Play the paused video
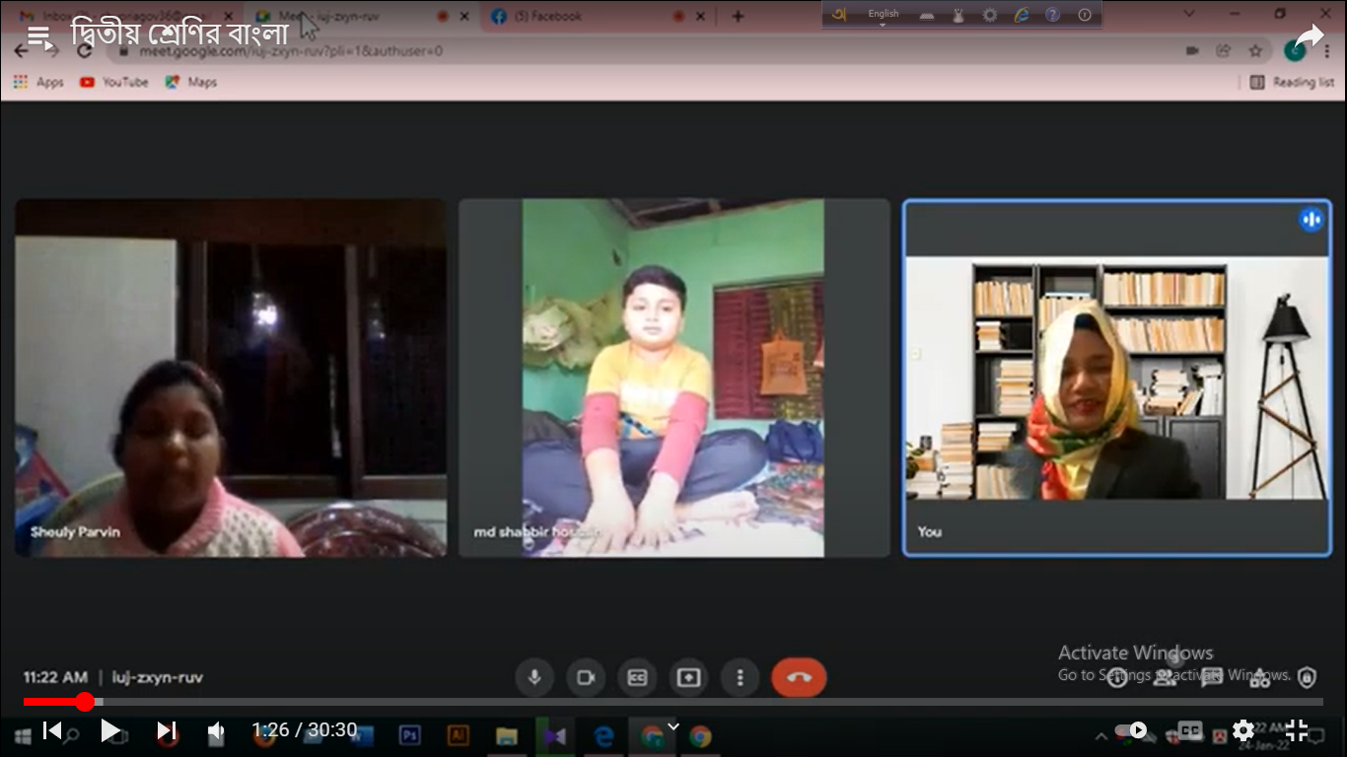Viewport: 1347px width, 757px height. 109,730
